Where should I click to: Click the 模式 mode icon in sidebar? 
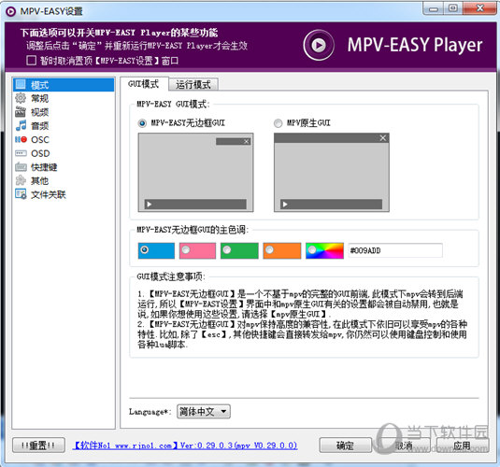click(x=21, y=85)
